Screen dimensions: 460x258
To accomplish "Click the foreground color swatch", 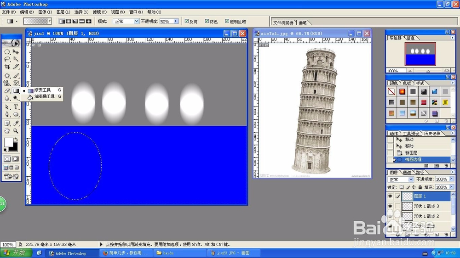I will click(x=8, y=143).
